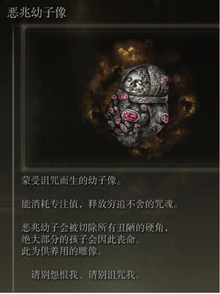Screen dimensions: 220x294
Task: Click the top-left corner ornament of the image frame
Action: click(x=24, y=27)
